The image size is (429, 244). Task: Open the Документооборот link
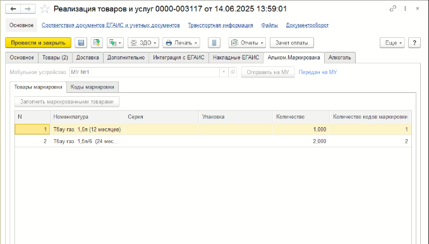[307, 25]
